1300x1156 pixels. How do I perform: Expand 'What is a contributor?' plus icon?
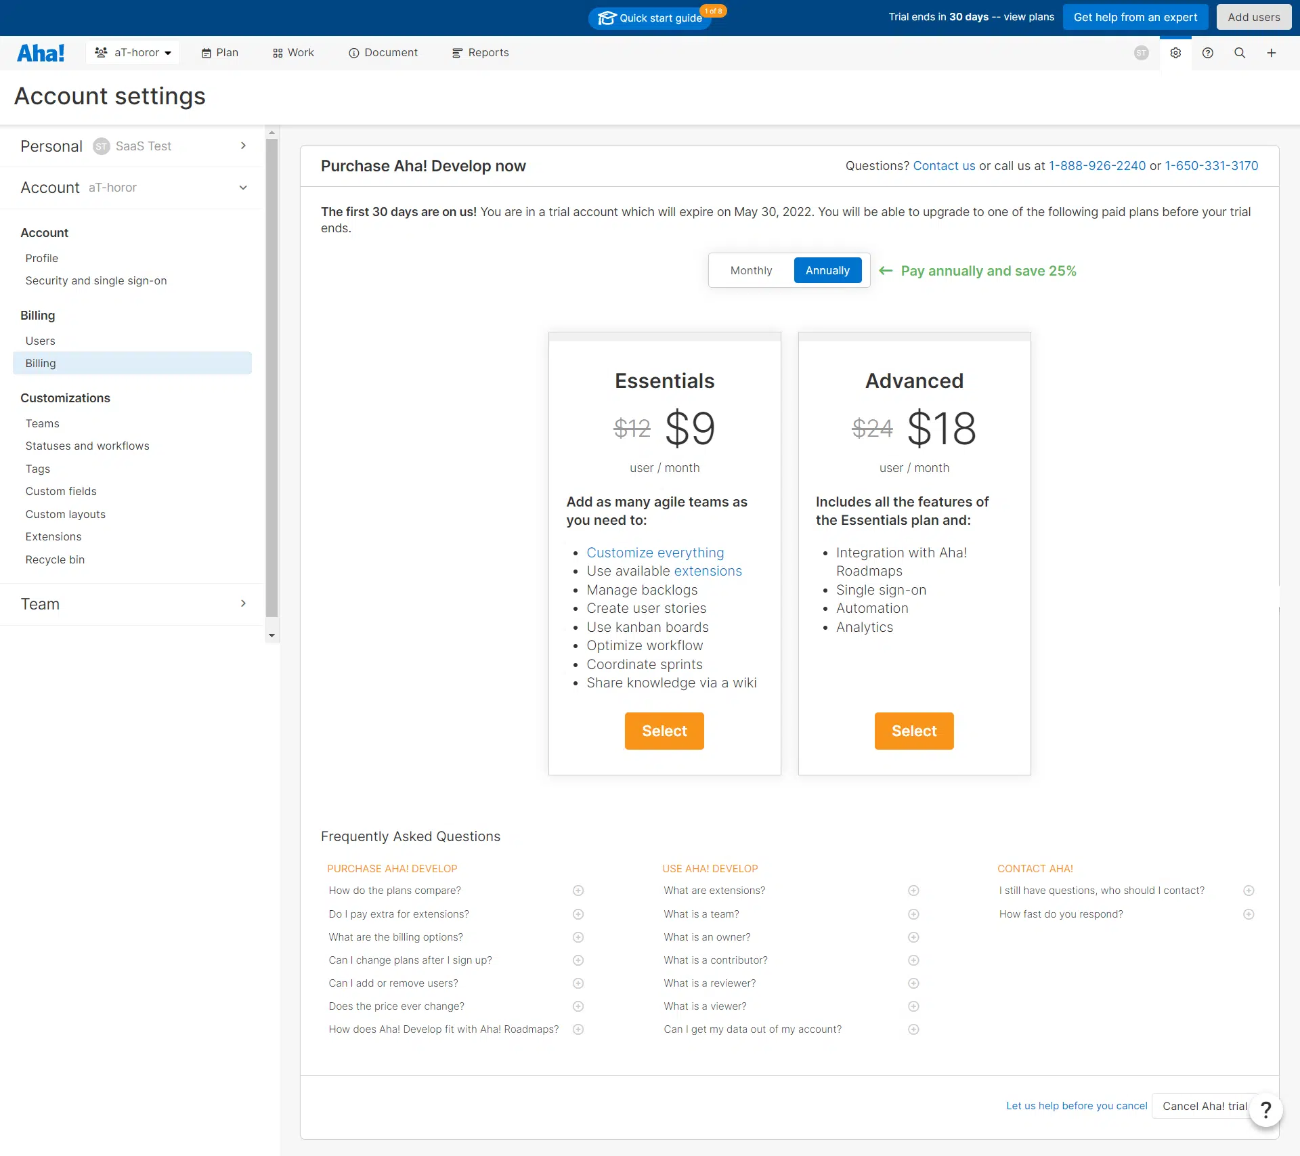click(913, 960)
